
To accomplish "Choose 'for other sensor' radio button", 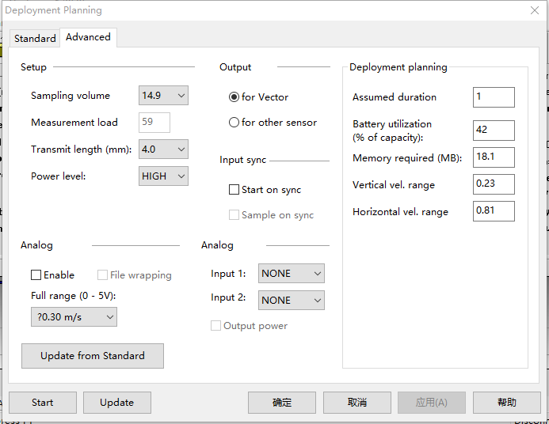I will (234, 123).
